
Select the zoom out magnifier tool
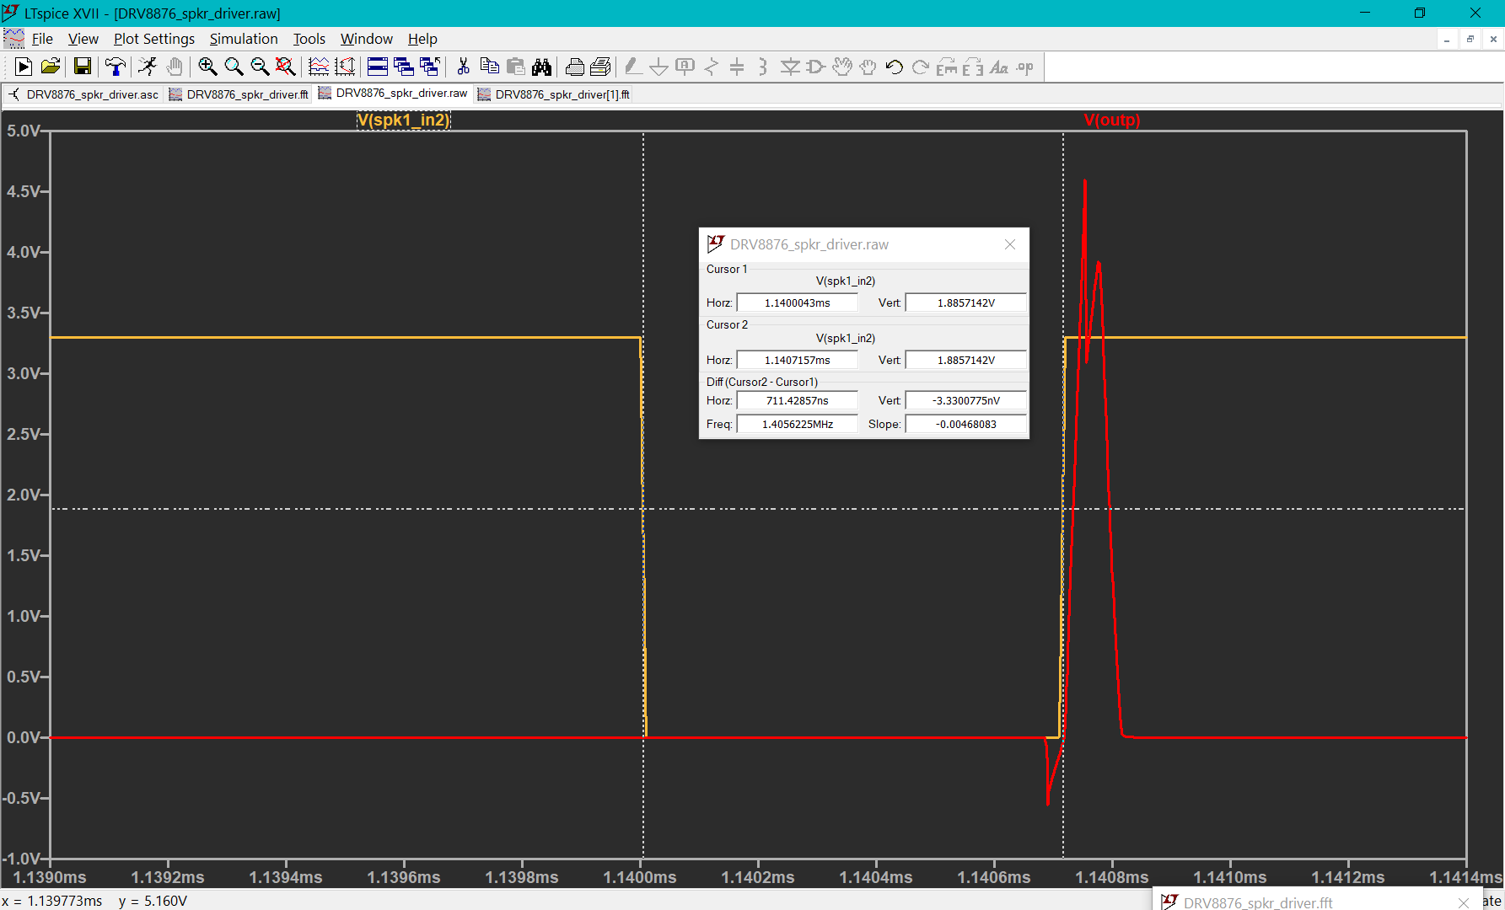coord(260,67)
